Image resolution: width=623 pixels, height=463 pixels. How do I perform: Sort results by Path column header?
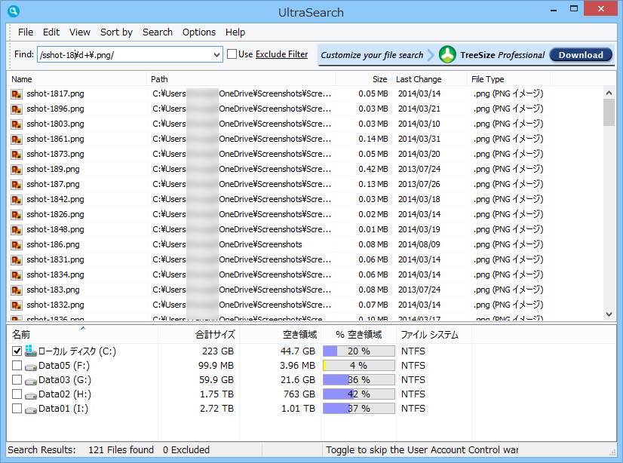click(241, 79)
